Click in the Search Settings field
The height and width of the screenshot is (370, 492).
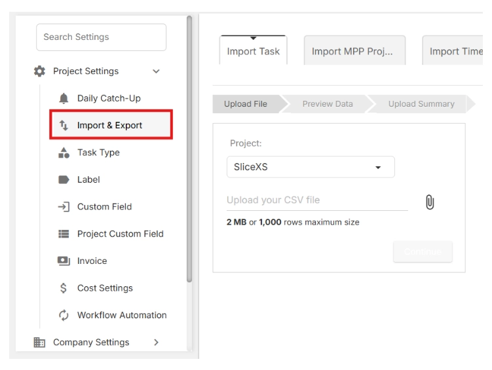[101, 37]
